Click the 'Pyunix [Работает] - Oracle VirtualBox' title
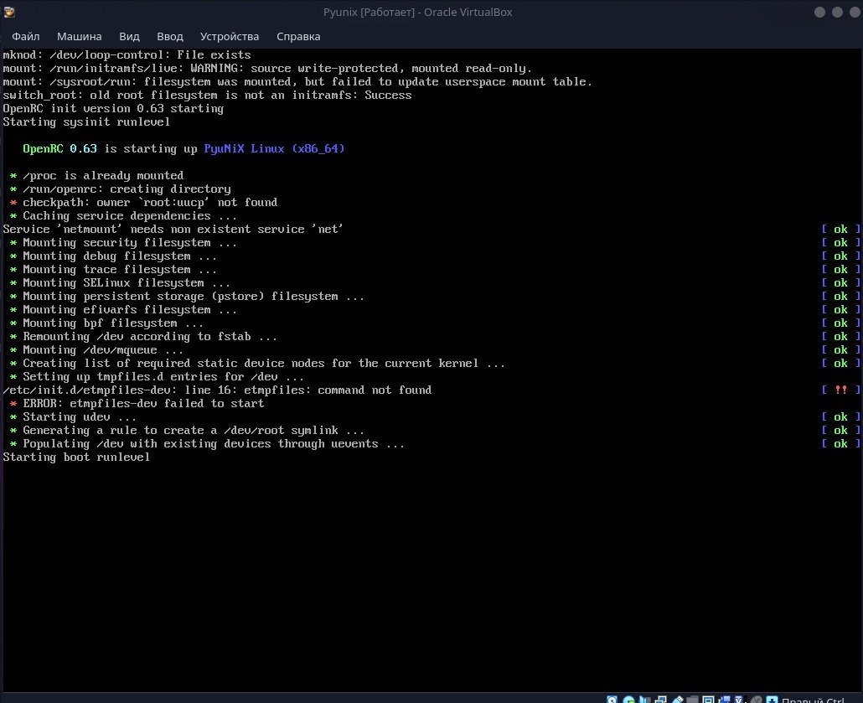This screenshot has width=863, height=703. pos(418,12)
